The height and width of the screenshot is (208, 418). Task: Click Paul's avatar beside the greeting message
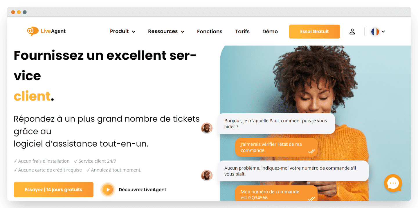[207, 128]
